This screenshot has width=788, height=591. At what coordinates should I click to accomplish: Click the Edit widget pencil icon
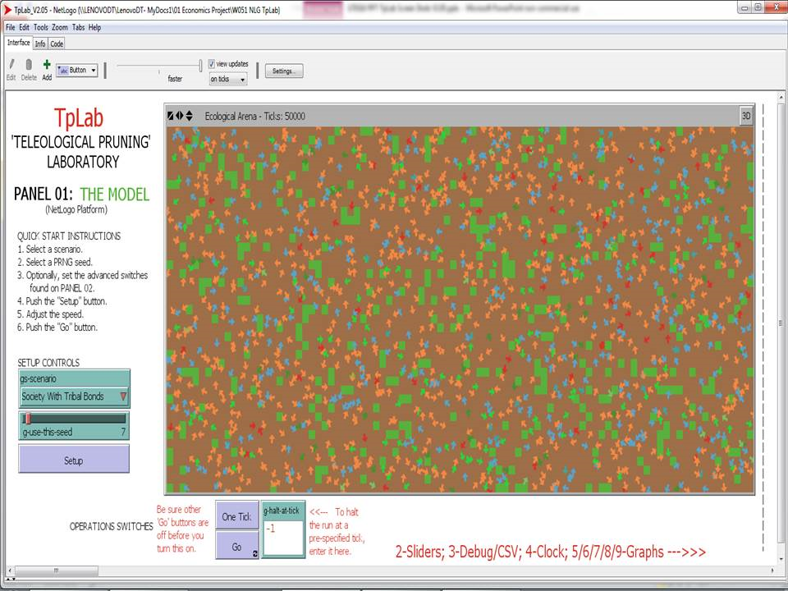10,66
